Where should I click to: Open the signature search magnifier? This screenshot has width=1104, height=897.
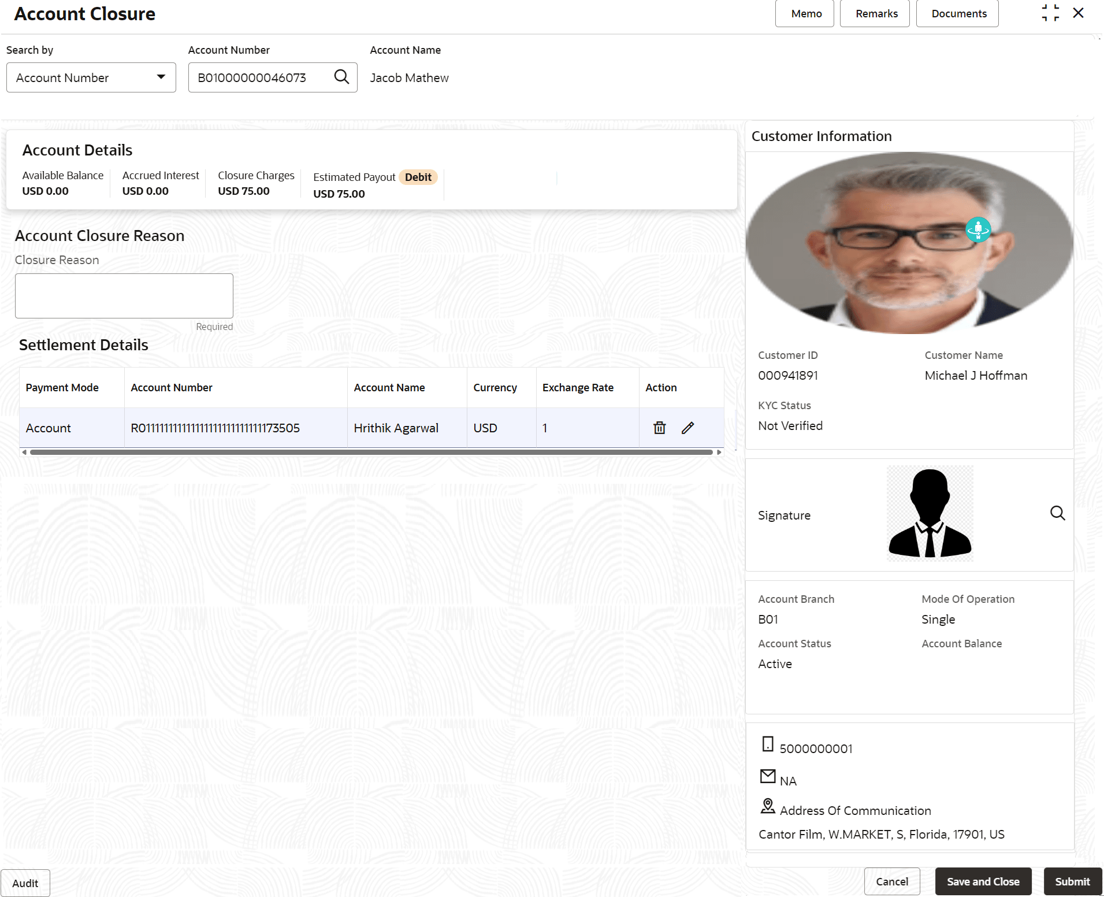1057,513
